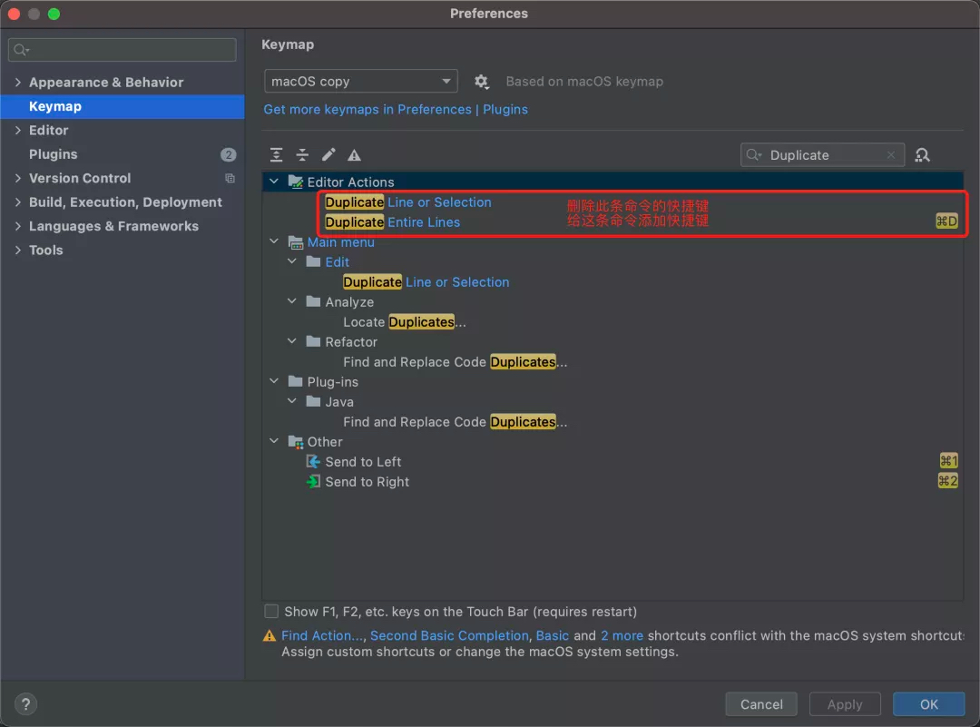Open the Find Action... conflict link
Viewport: 980px width, 727px height.
pyautogui.click(x=322, y=636)
